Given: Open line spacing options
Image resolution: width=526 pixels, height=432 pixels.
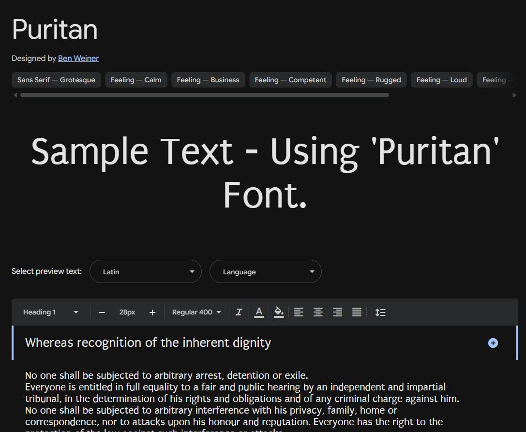Looking at the screenshot, I should [x=380, y=312].
